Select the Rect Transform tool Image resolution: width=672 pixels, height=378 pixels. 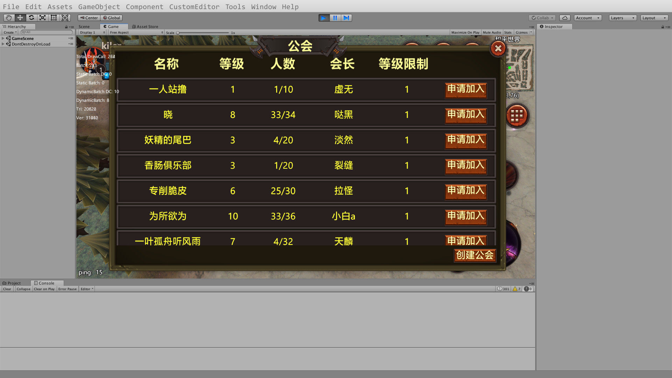[54, 18]
